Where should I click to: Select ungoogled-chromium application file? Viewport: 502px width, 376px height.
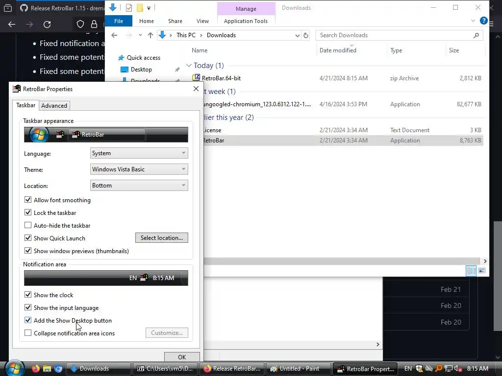(x=256, y=104)
